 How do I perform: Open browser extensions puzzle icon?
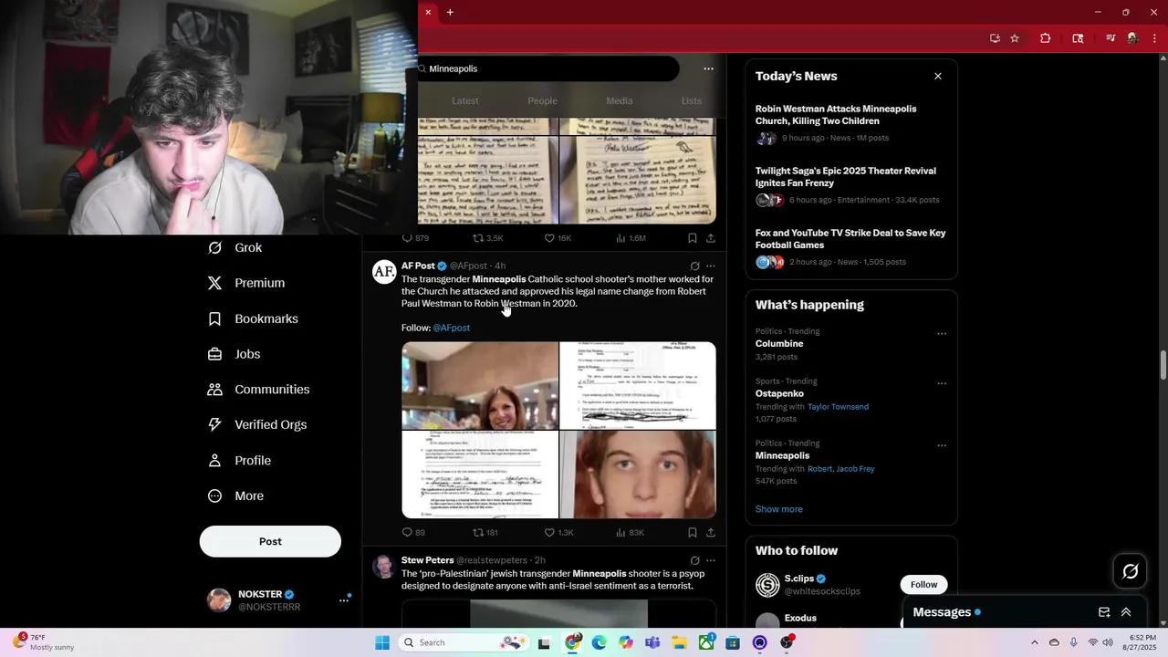tap(1046, 38)
